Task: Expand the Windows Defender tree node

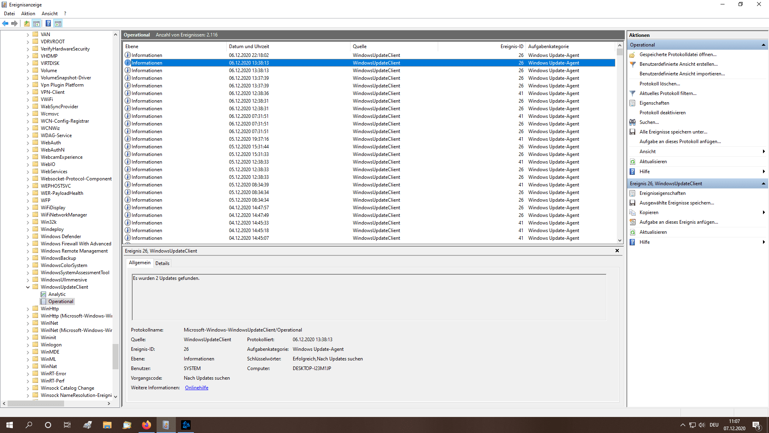Action: click(28, 237)
